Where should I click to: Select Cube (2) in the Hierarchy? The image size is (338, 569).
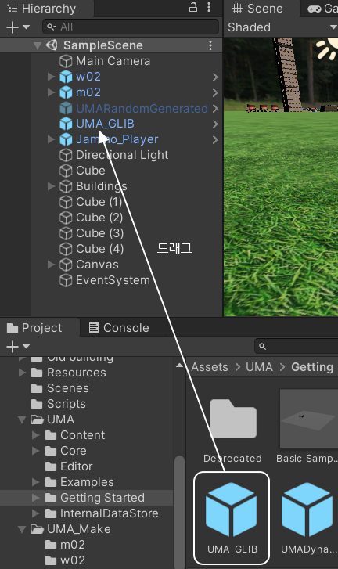pos(99,218)
